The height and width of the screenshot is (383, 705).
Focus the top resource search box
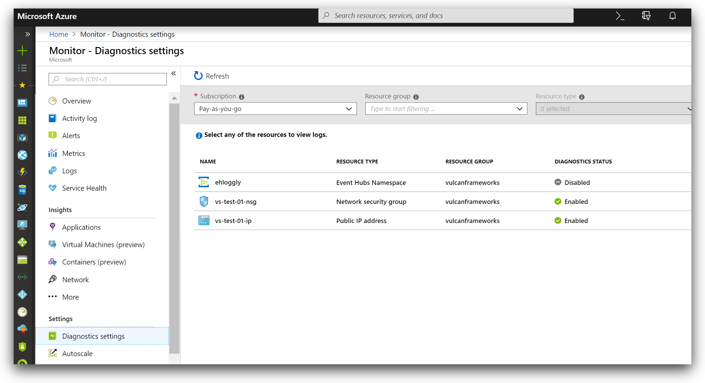pos(445,16)
